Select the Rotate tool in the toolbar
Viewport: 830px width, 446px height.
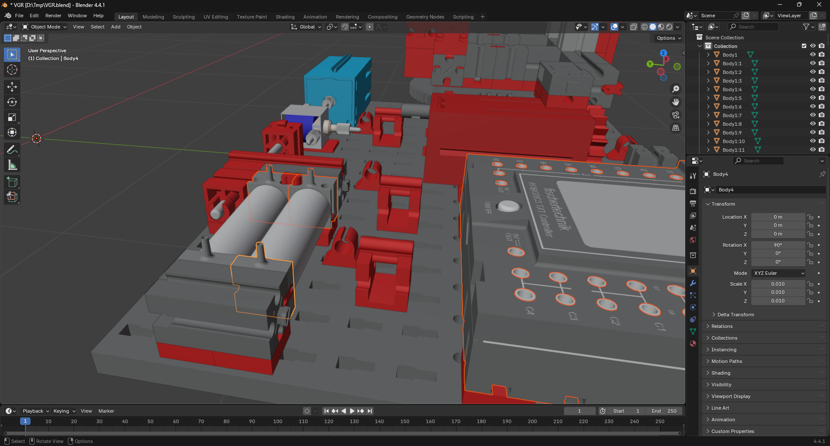12,102
